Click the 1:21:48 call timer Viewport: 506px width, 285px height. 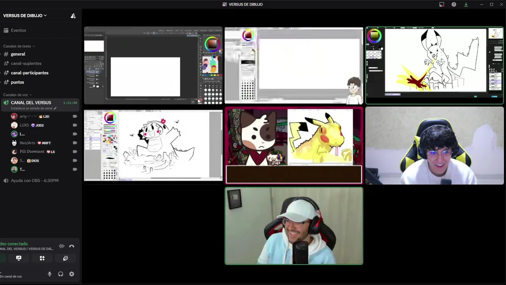(x=70, y=103)
